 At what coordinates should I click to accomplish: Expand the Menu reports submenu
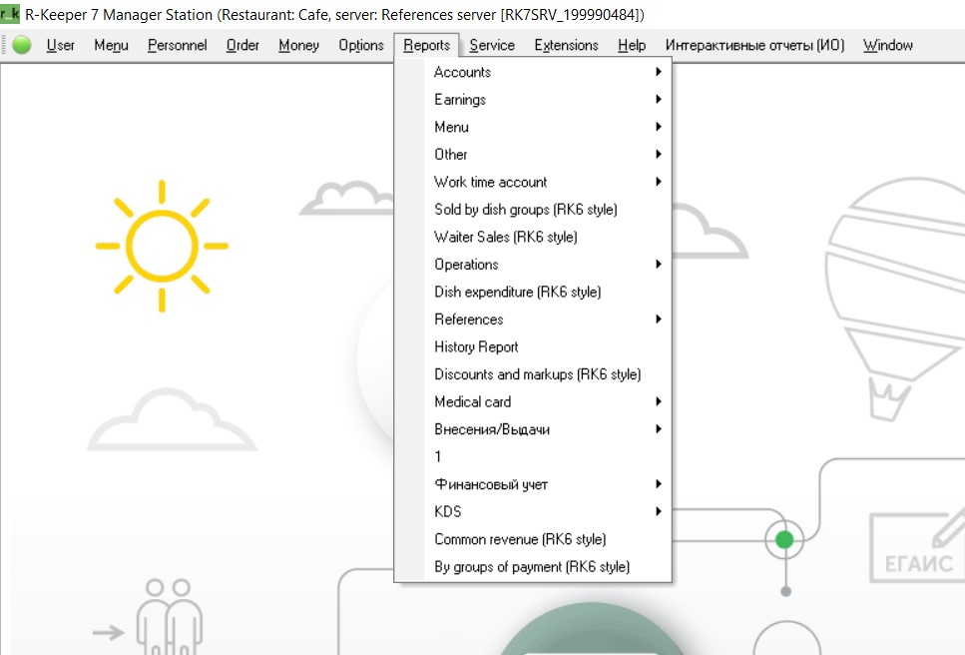click(532, 127)
